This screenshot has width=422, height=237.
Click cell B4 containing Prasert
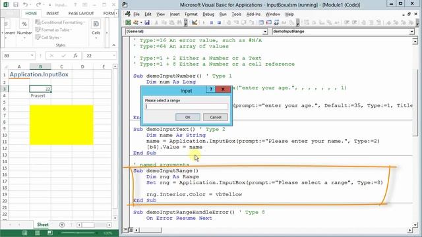pos(40,95)
